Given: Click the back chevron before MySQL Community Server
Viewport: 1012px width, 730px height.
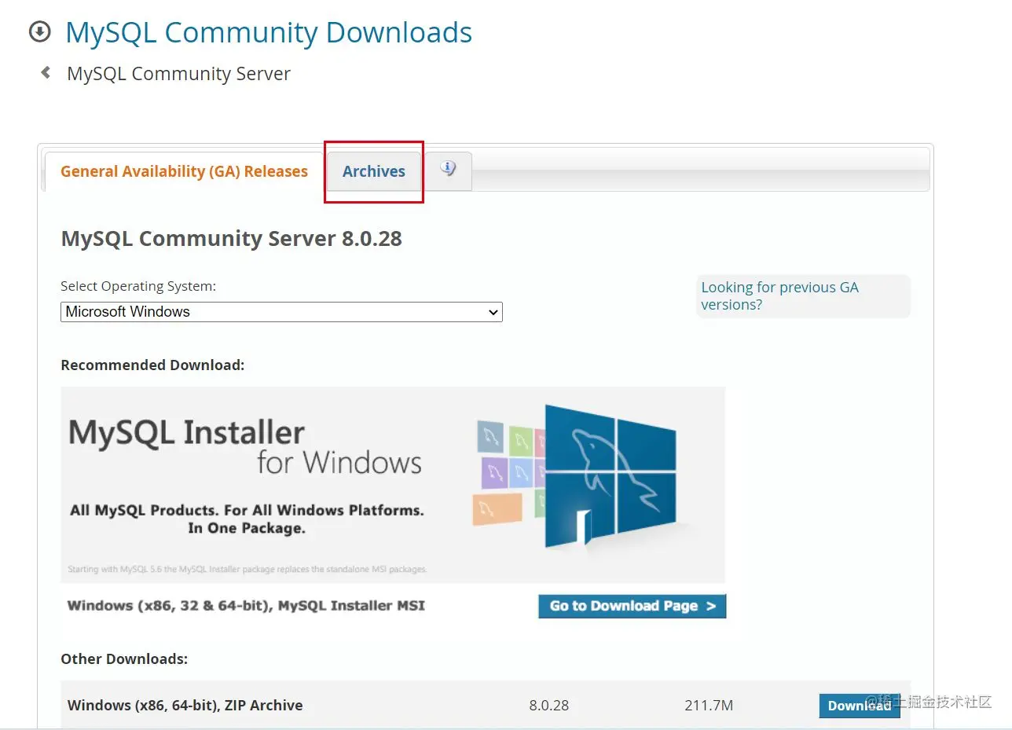Looking at the screenshot, I should [x=46, y=72].
